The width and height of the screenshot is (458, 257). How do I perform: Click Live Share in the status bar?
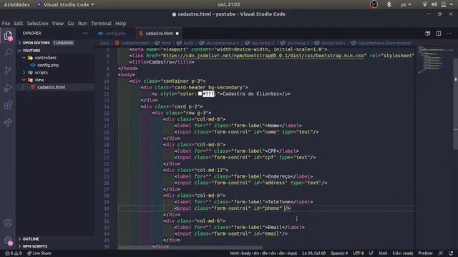pyautogui.click(x=39, y=253)
